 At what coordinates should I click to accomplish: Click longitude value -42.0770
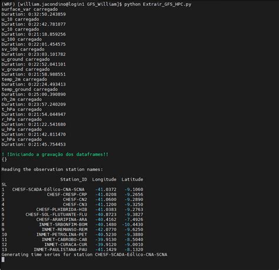click(x=106, y=230)
